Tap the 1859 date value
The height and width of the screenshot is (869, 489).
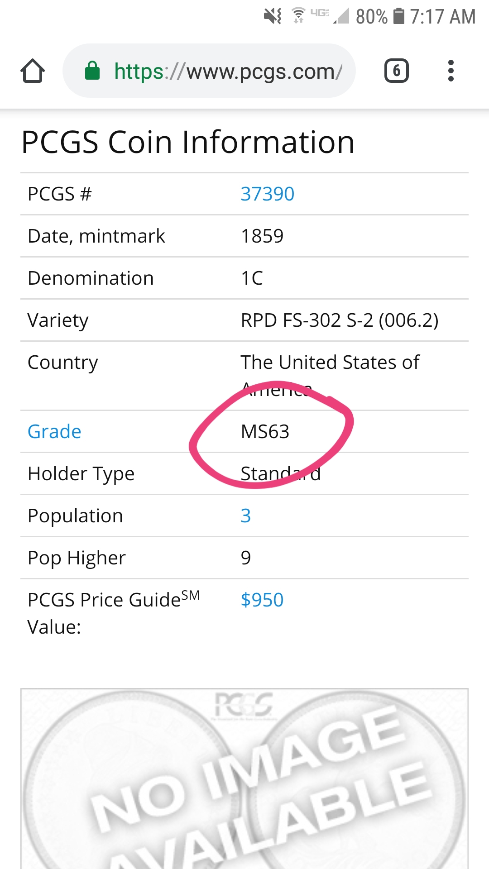[x=262, y=236]
